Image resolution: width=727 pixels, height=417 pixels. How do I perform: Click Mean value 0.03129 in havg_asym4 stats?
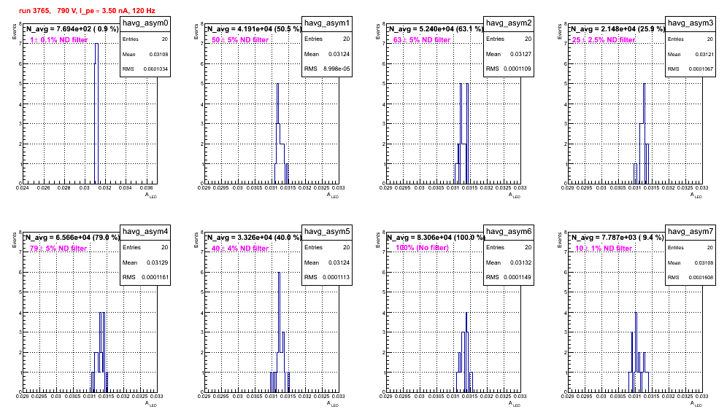pyautogui.click(x=158, y=262)
